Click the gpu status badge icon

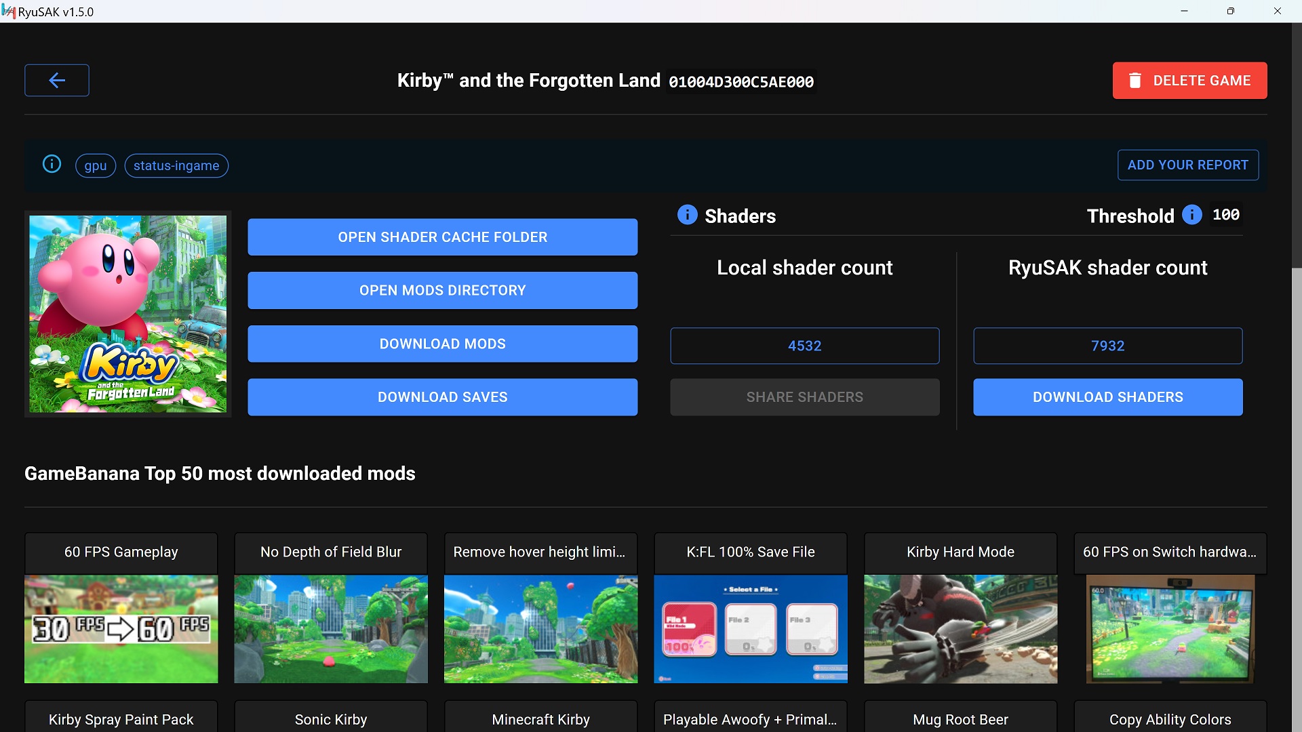(x=96, y=165)
